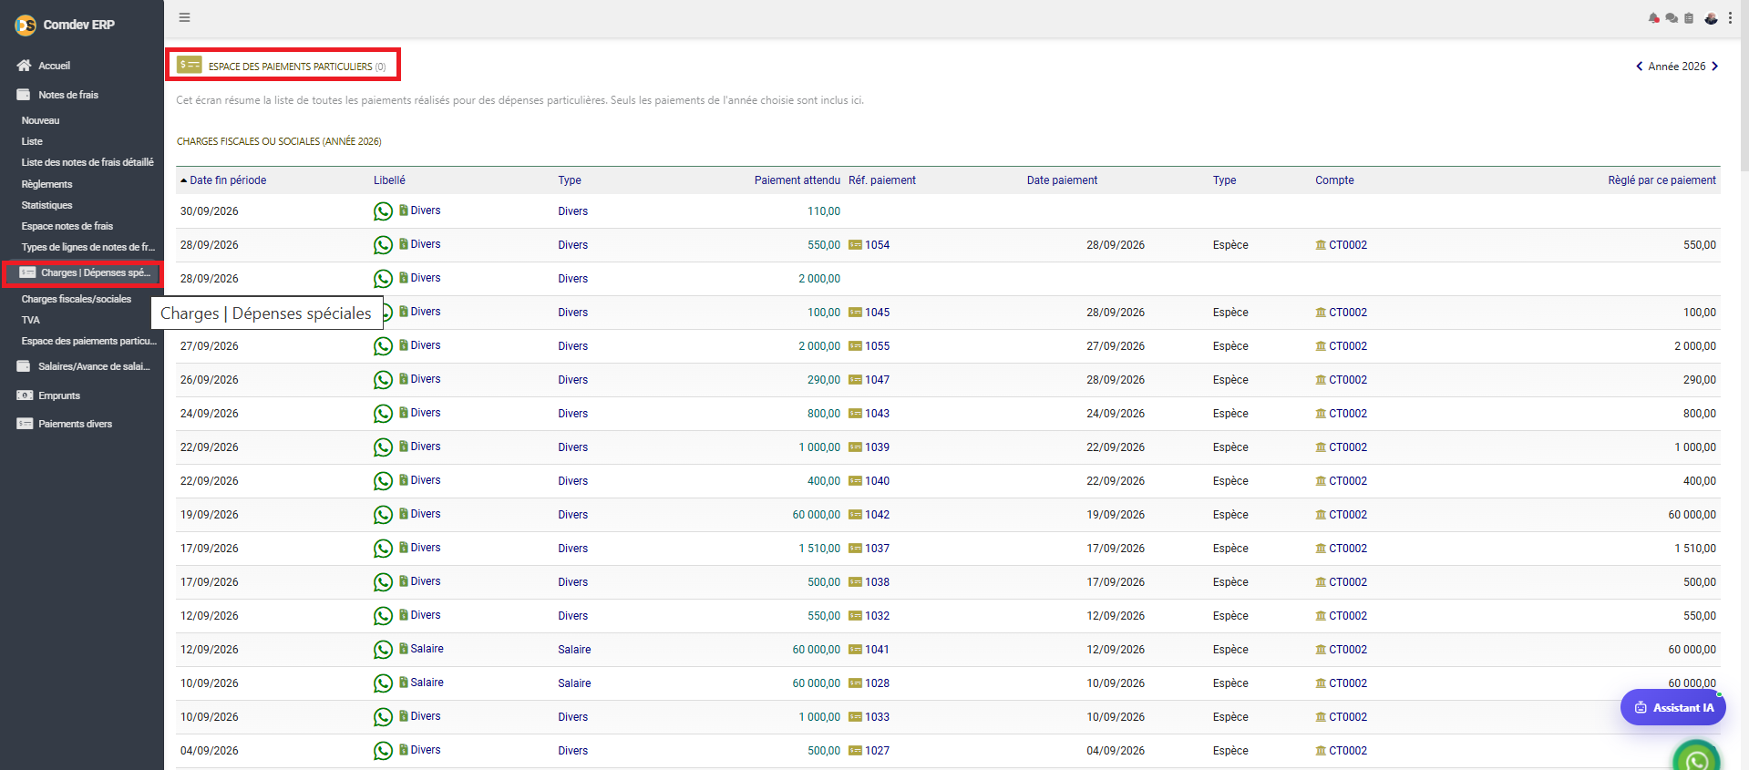Open the Divers label for 17/09/2026 payment 1037

pos(426,548)
